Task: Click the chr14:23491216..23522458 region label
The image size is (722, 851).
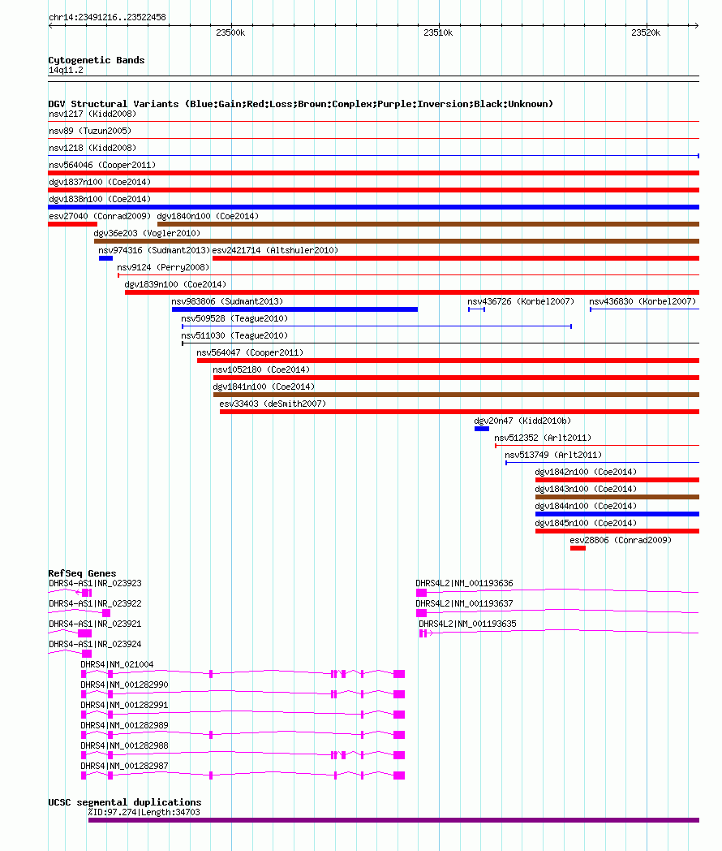Action: [107, 17]
